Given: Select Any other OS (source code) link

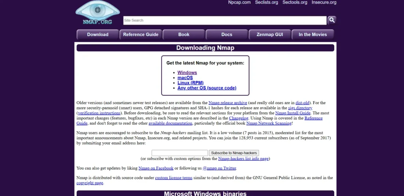Looking at the screenshot, I should (x=207, y=88).
